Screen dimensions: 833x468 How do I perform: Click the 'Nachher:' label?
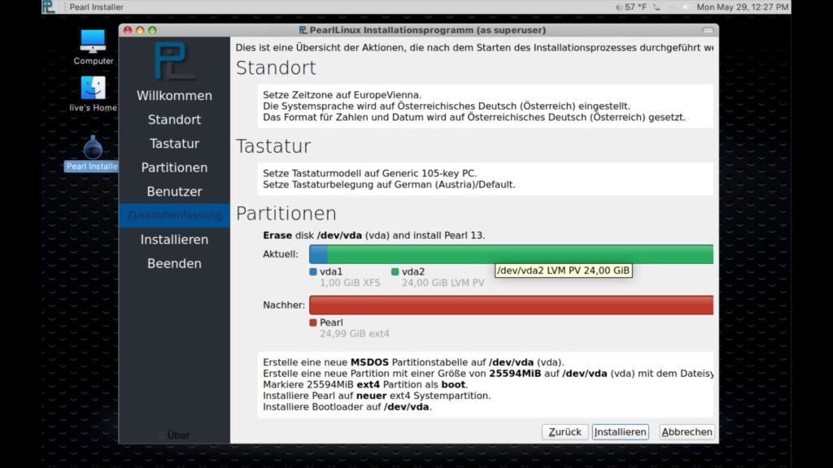(x=284, y=305)
